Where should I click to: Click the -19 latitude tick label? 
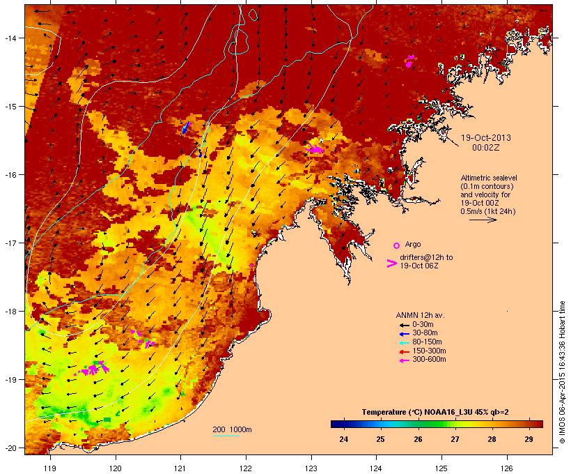click(x=10, y=380)
